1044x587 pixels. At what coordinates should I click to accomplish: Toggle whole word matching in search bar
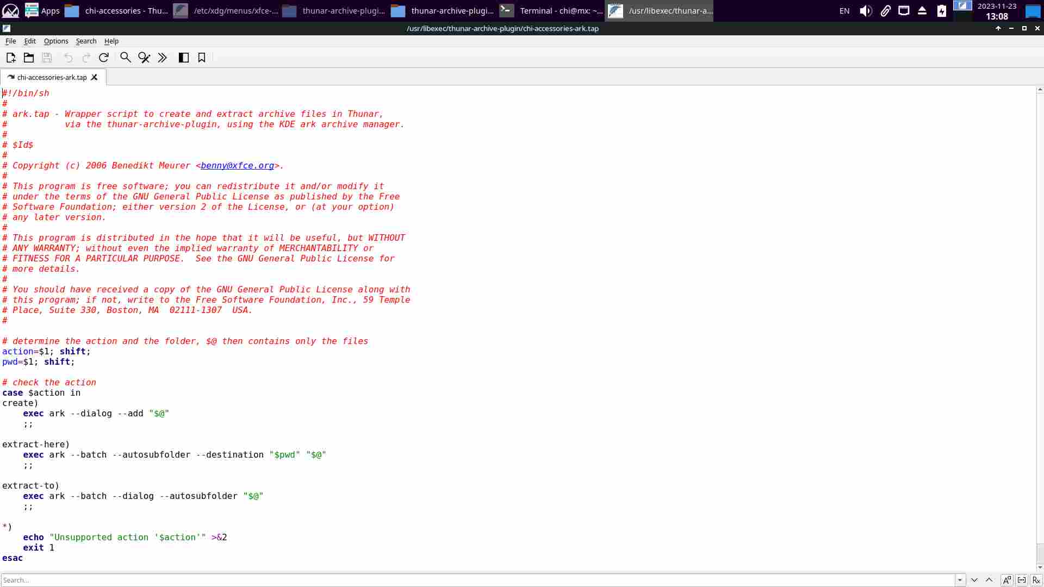coord(1022,580)
